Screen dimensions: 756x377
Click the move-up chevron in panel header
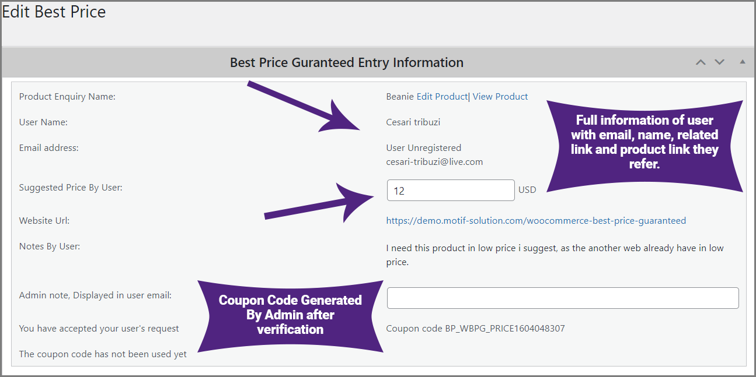[x=701, y=62]
